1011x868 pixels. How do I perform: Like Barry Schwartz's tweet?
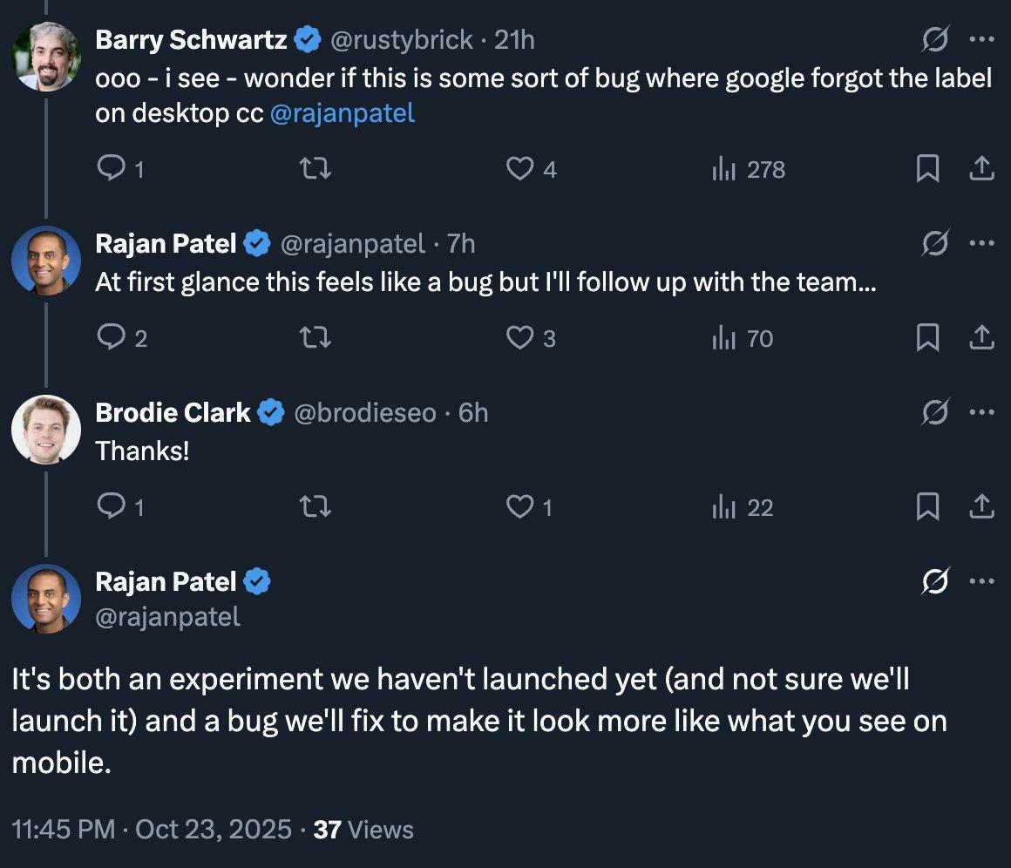tap(519, 168)
